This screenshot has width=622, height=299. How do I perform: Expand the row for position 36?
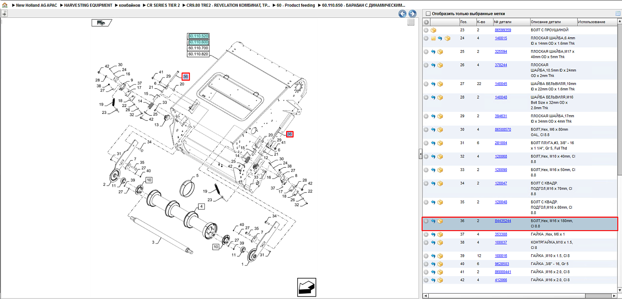pos(426,221)
